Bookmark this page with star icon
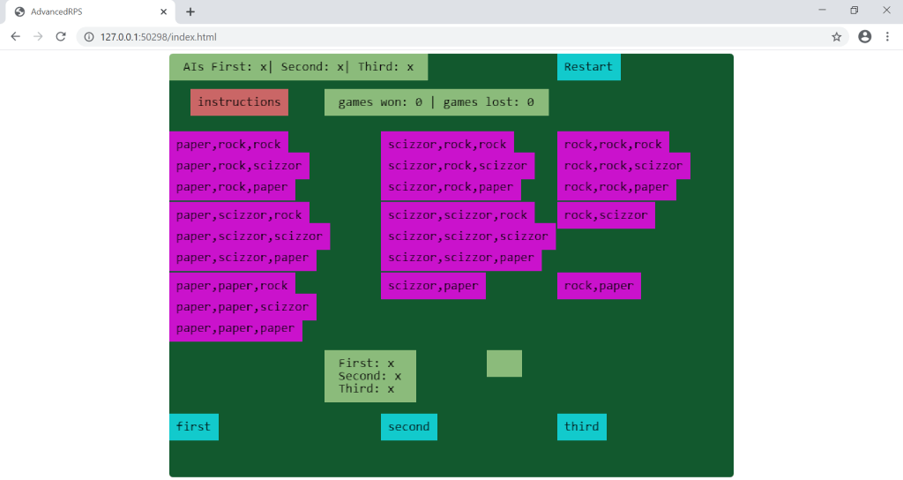 click(836, 37)
